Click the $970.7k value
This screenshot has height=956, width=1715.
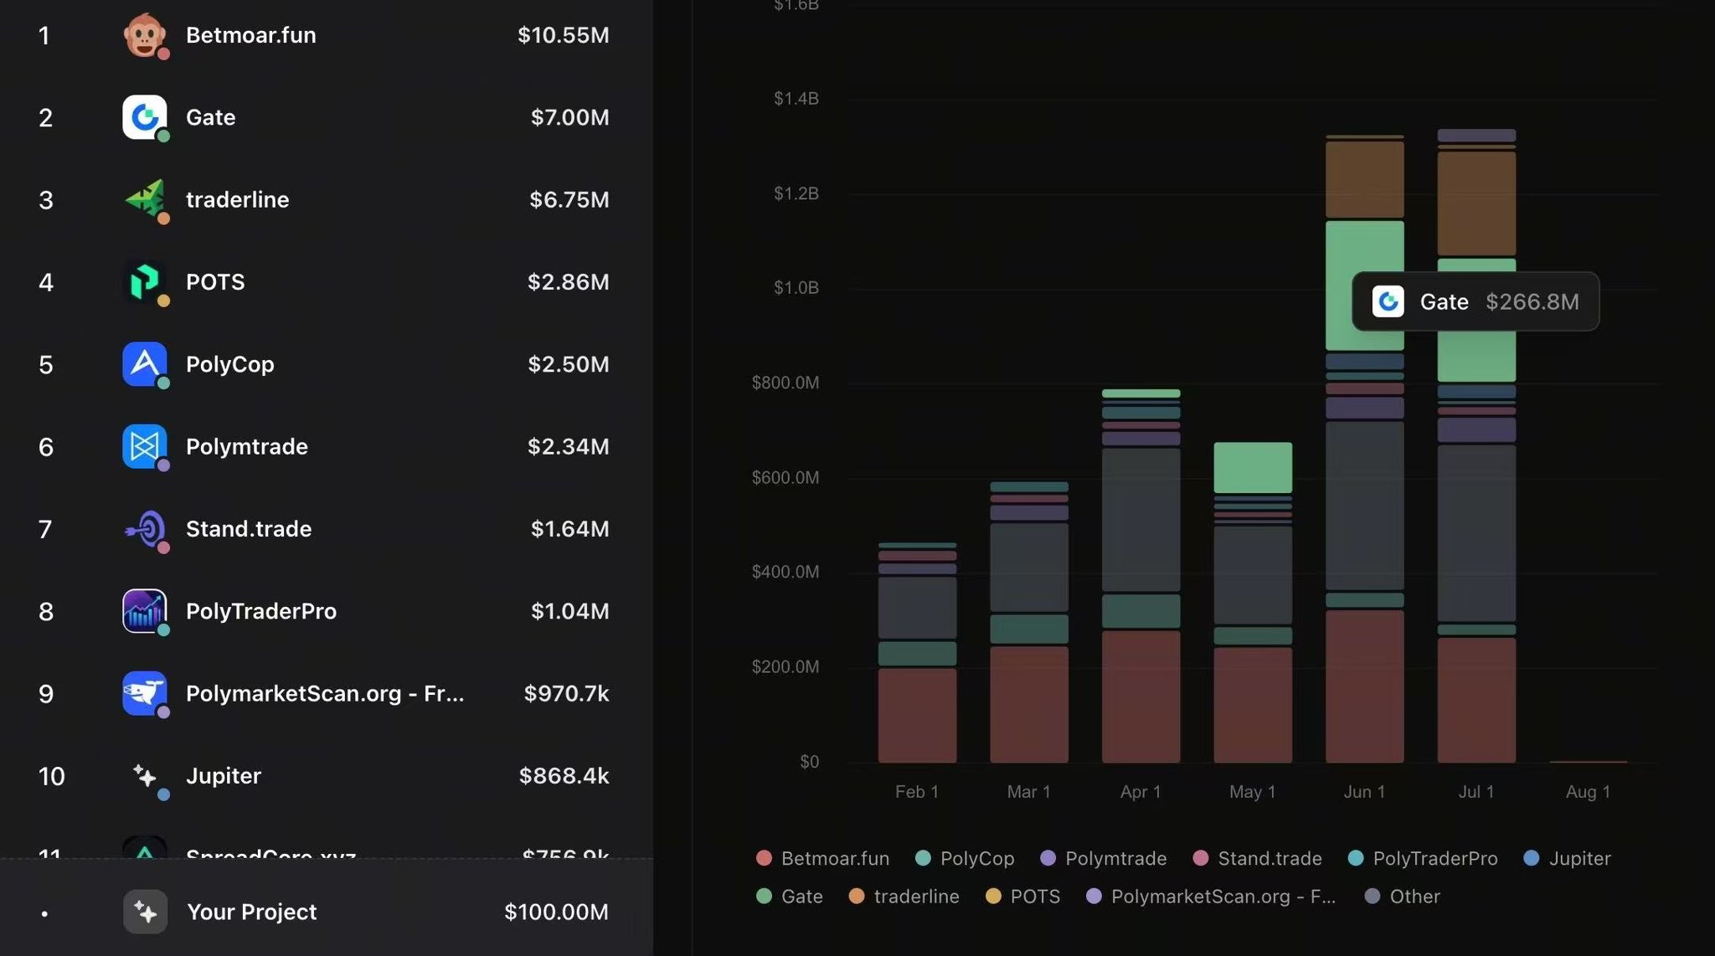tap(567, 693)
